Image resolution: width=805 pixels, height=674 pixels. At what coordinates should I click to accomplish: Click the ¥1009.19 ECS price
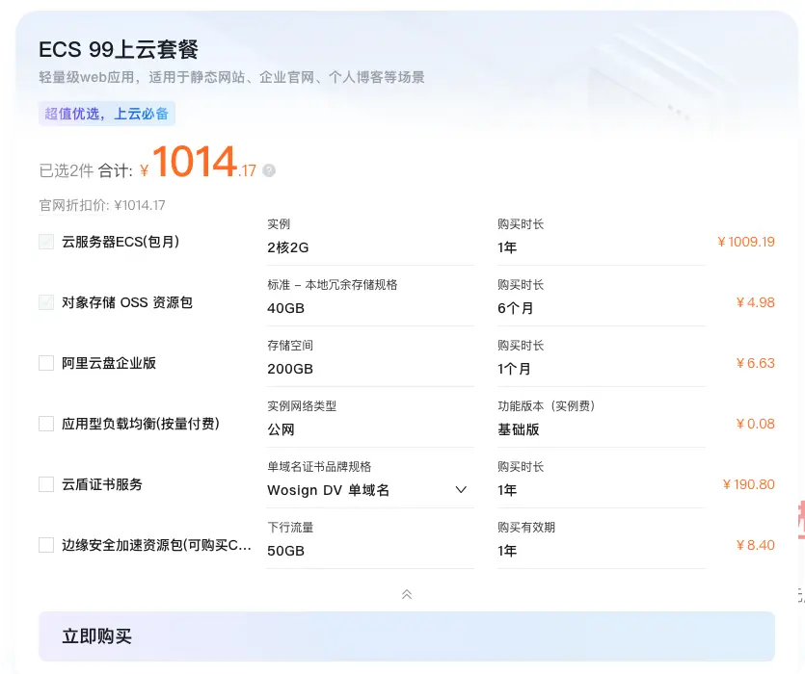[746, 242]
